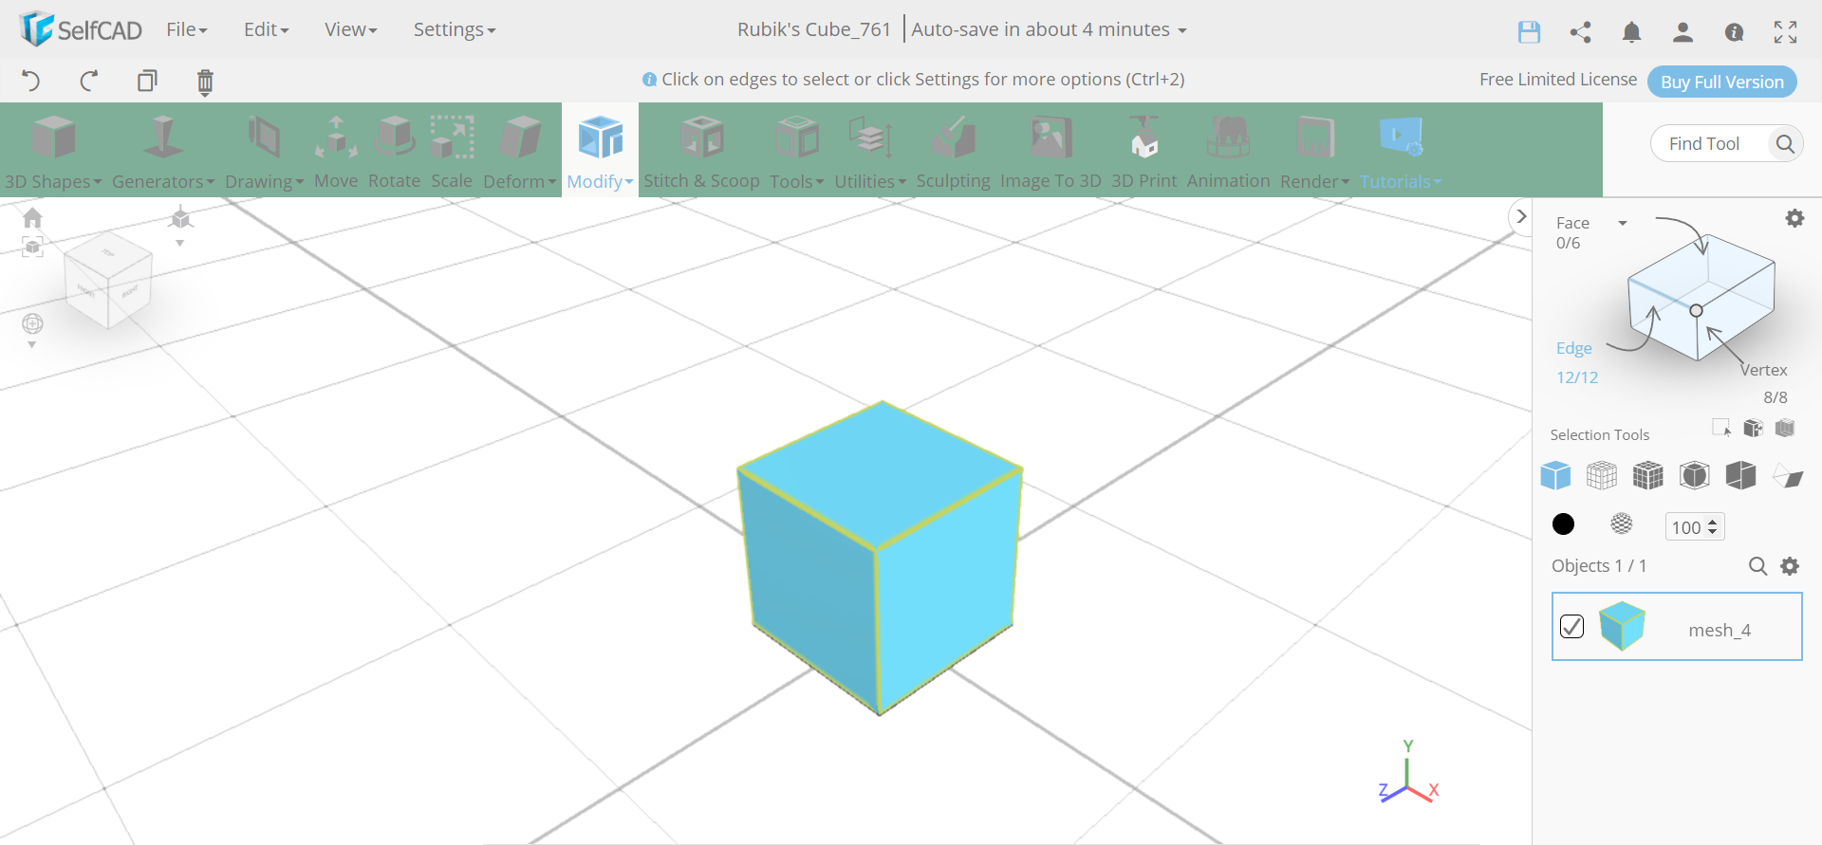
Task: Enable marquee selection tool
Action: tap(1721, 428)
